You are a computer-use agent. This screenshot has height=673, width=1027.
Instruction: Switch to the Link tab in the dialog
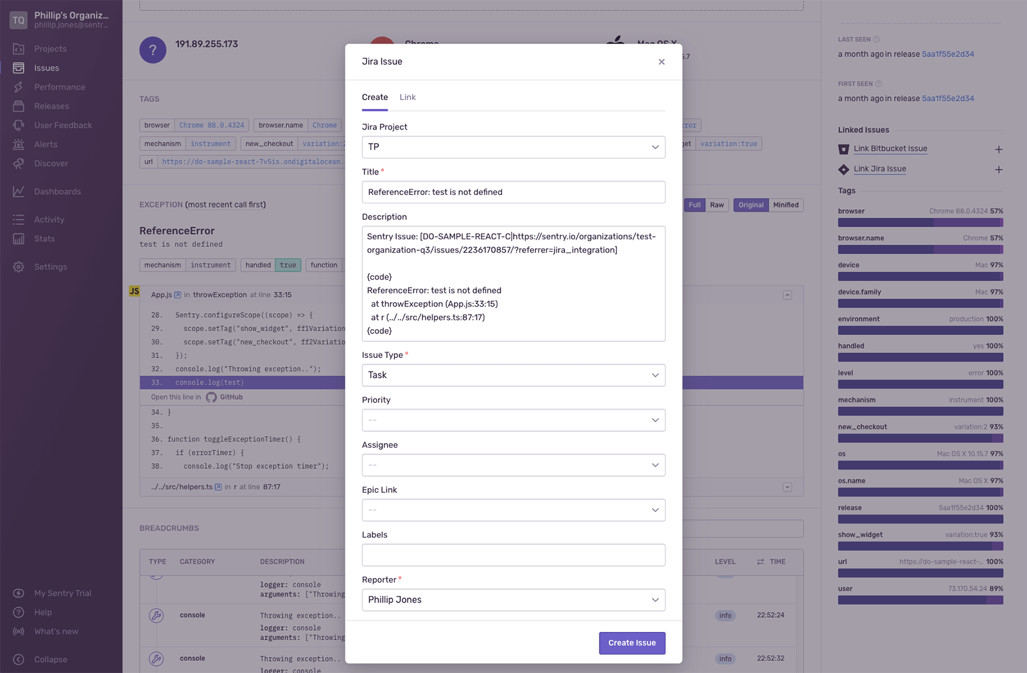407,97
